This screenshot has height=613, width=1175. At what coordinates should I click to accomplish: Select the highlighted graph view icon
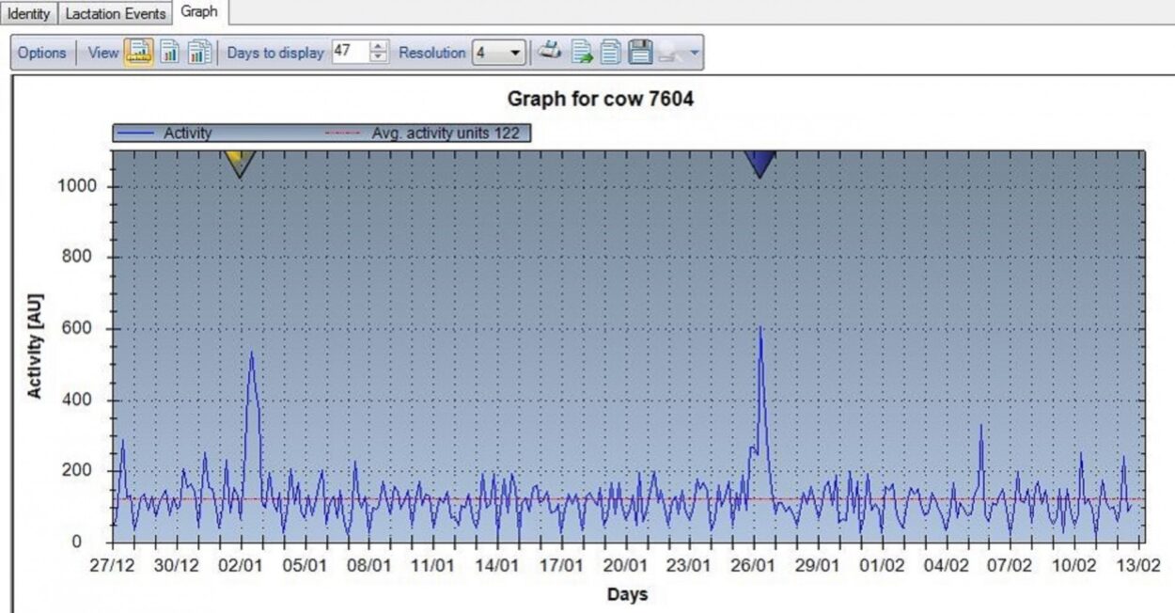click(139, 53)
